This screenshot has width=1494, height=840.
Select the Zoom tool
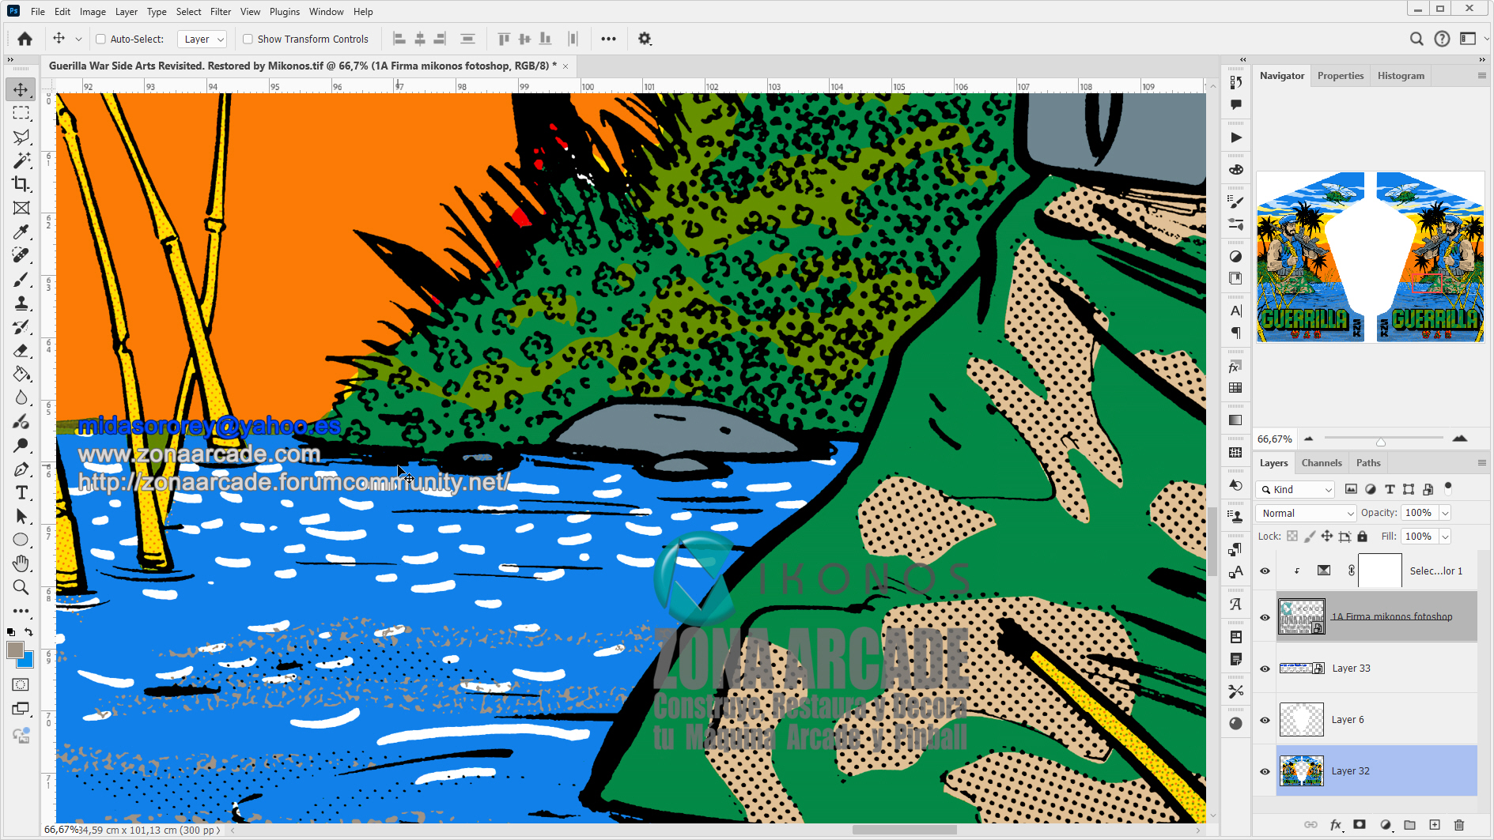(x=21, y=587)
